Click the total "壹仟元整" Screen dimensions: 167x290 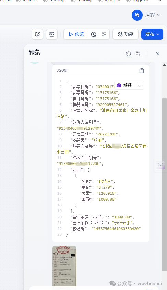tap(122, 223)
